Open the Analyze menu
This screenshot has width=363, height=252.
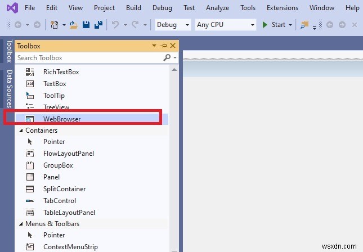(x=218, y=8)
